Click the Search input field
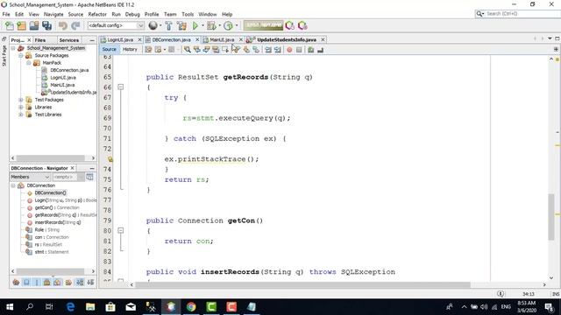 [522, 14]
